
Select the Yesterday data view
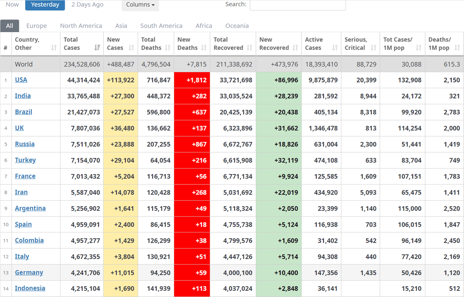click(45, 5)
